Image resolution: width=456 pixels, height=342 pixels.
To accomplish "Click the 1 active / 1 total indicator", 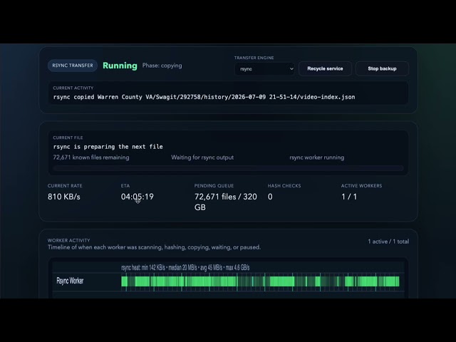I will [x=388, y=242].
